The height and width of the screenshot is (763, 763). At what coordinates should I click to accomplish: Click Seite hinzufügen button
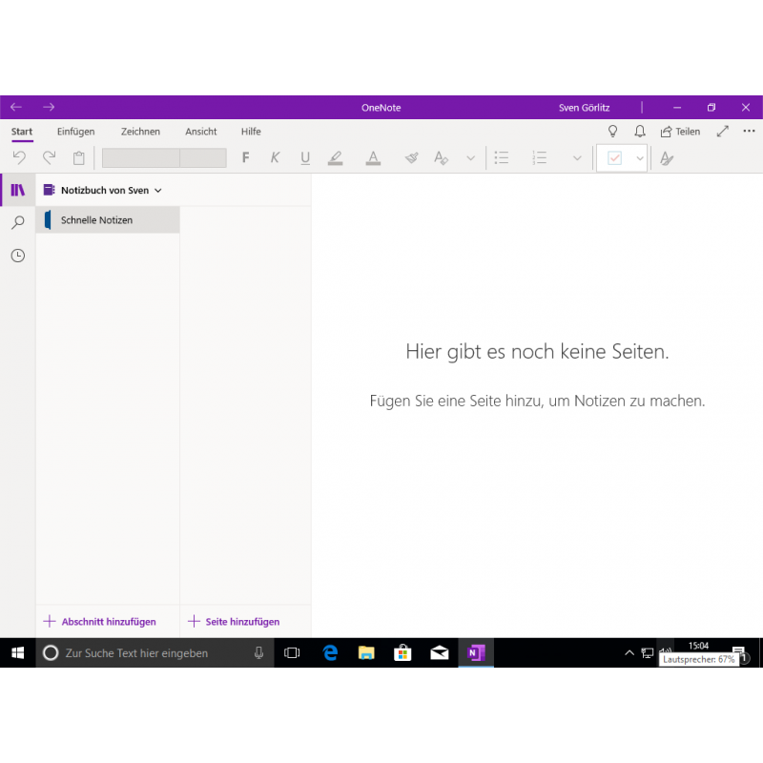pos(234,622)
